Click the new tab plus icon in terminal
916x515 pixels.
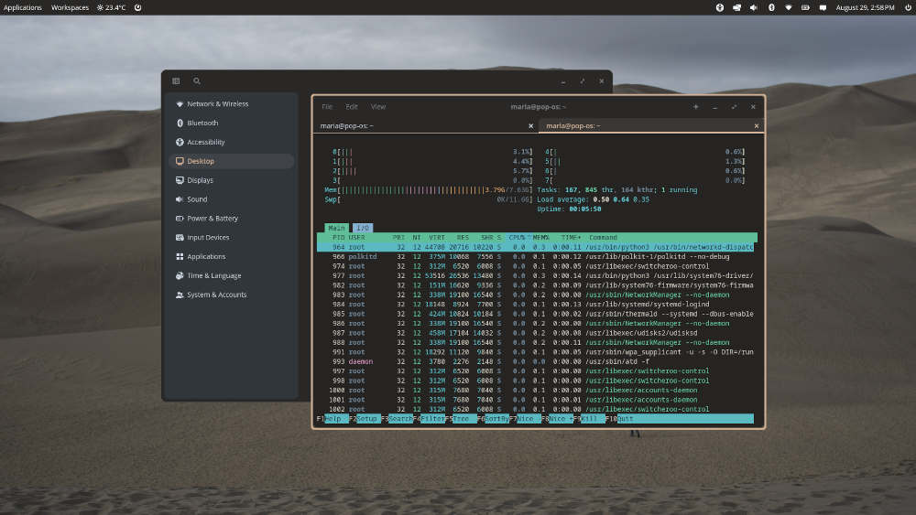tap(695, 107)
